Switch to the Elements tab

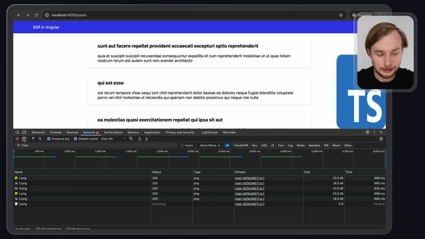(x=39, y=132)
